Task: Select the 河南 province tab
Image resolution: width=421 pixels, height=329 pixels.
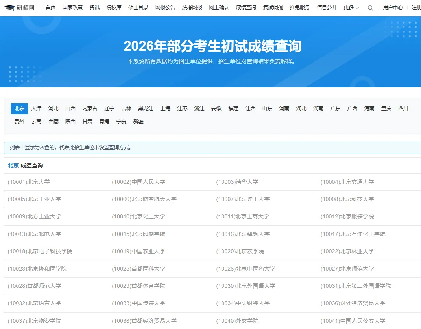Action: (284, 108)
